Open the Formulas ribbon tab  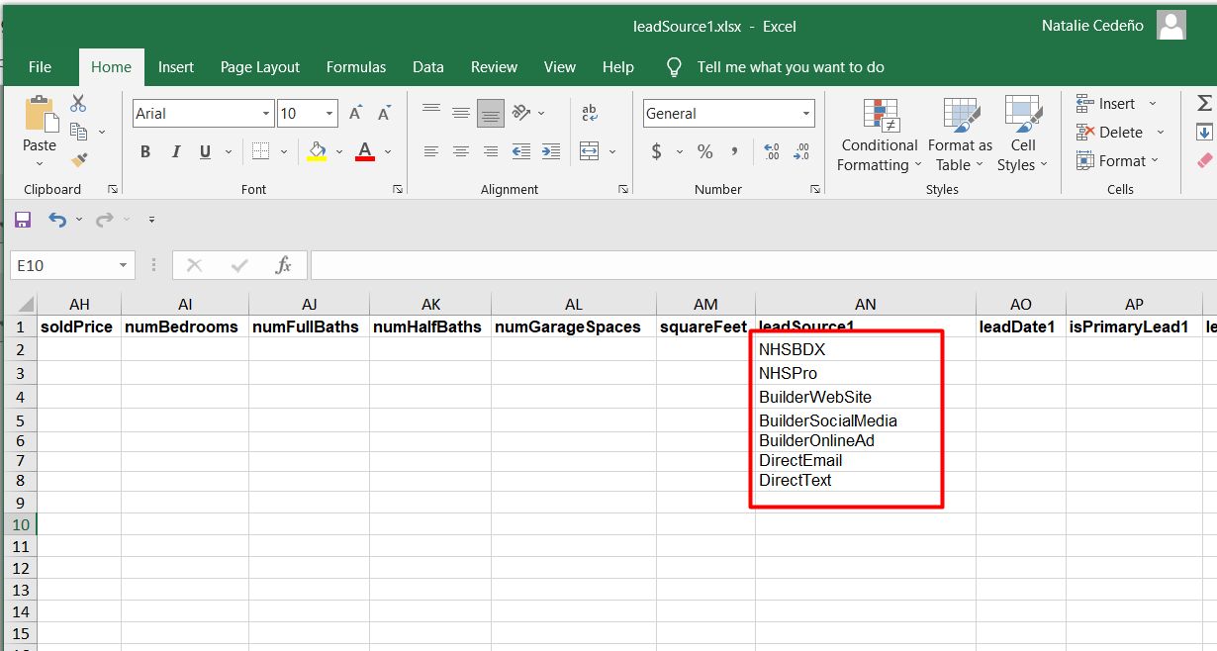pos(356,67)
